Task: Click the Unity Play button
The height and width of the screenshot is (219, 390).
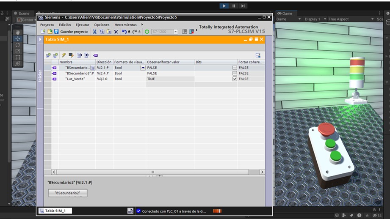Action: (x=224, y=6)
